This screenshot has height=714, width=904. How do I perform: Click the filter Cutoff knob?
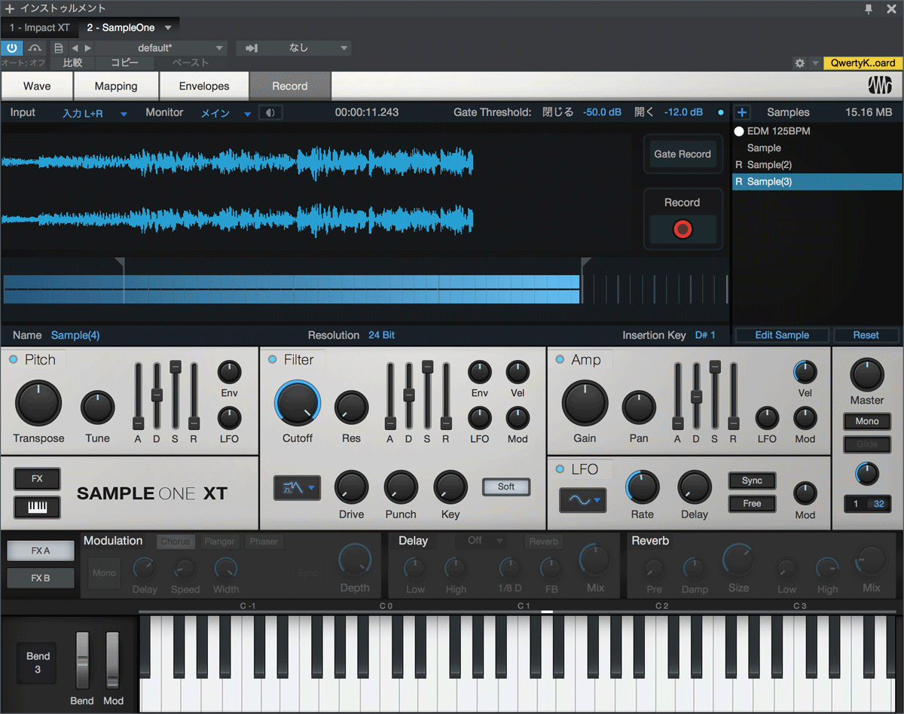click(298, 403)
